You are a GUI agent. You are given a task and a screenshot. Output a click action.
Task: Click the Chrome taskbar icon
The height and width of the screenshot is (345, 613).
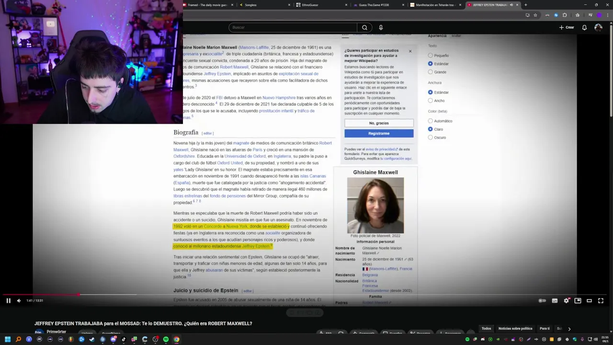[x=176, y=339]
